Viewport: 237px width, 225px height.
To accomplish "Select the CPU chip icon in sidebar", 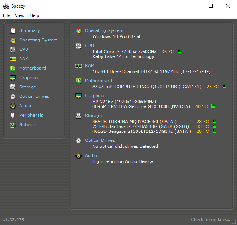I will click(13, 50).
